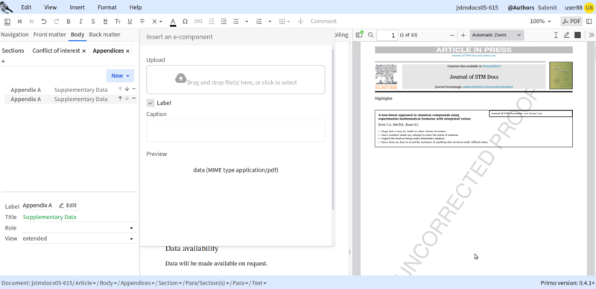
Task: Open the Format menu
Action: [107, 7]
